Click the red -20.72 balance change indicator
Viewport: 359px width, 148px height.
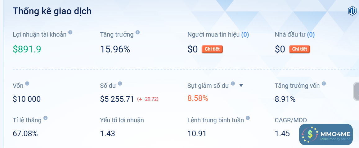click(x=148, y=99)
